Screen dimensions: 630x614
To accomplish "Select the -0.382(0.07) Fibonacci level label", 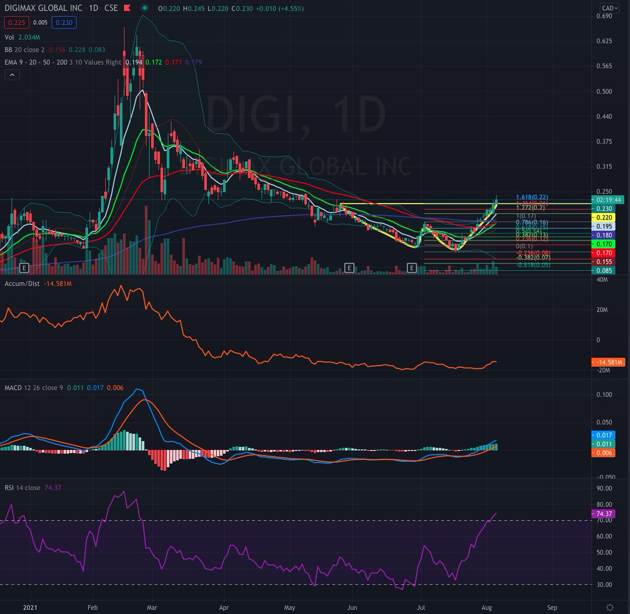I will [x=533, y=258].
